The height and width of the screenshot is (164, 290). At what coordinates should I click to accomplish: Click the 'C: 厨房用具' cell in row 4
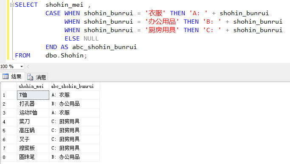(x=74, y=121)
